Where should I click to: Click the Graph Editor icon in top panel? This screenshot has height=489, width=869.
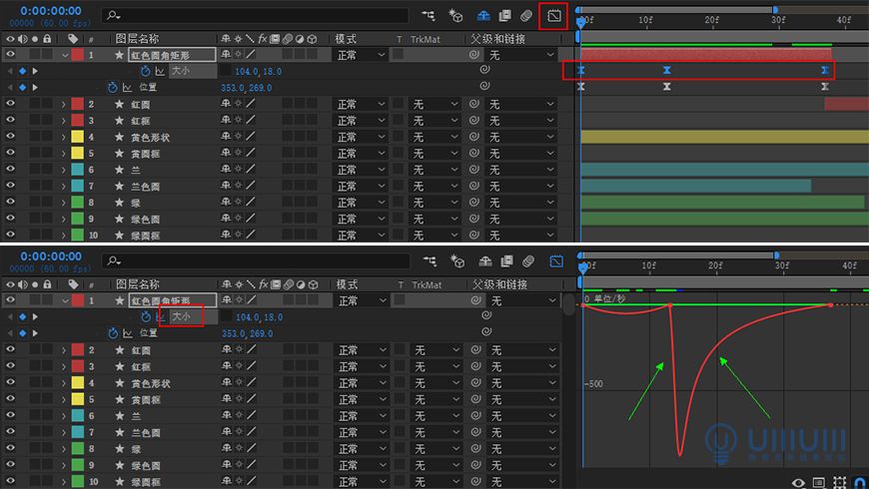tap(553, 16)
